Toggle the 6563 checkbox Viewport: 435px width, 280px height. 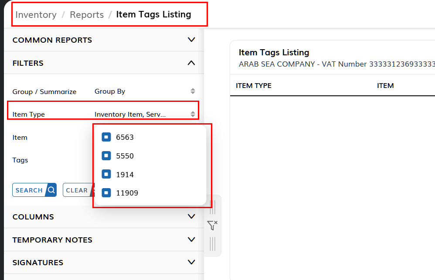coord(106,137)
